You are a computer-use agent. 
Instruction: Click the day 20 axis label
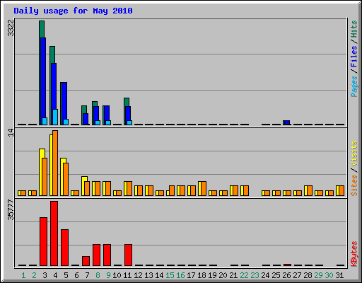[x=223, y=275]
